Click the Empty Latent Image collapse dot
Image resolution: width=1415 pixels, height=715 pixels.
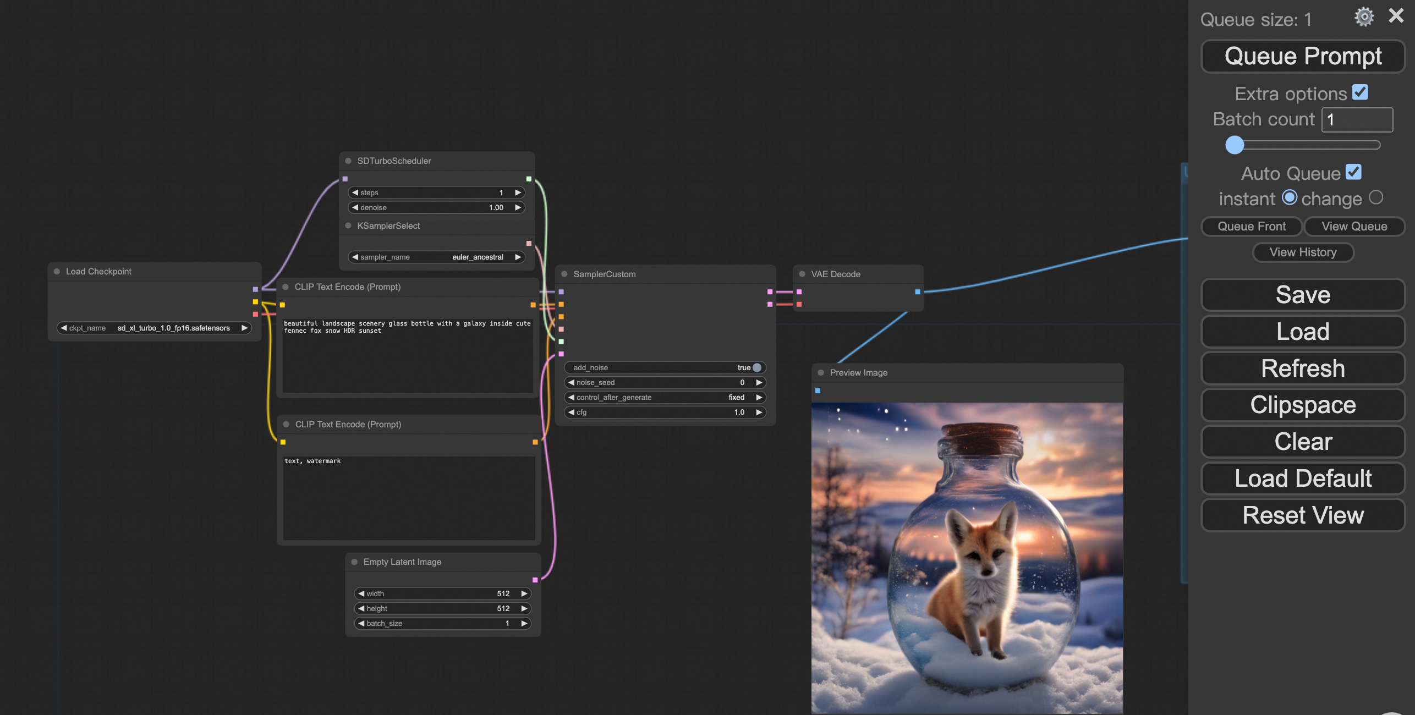pos(354,562)
